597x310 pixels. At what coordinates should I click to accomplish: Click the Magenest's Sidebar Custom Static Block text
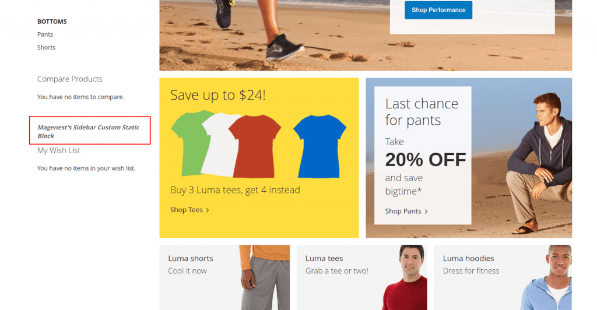coord(89,131)
